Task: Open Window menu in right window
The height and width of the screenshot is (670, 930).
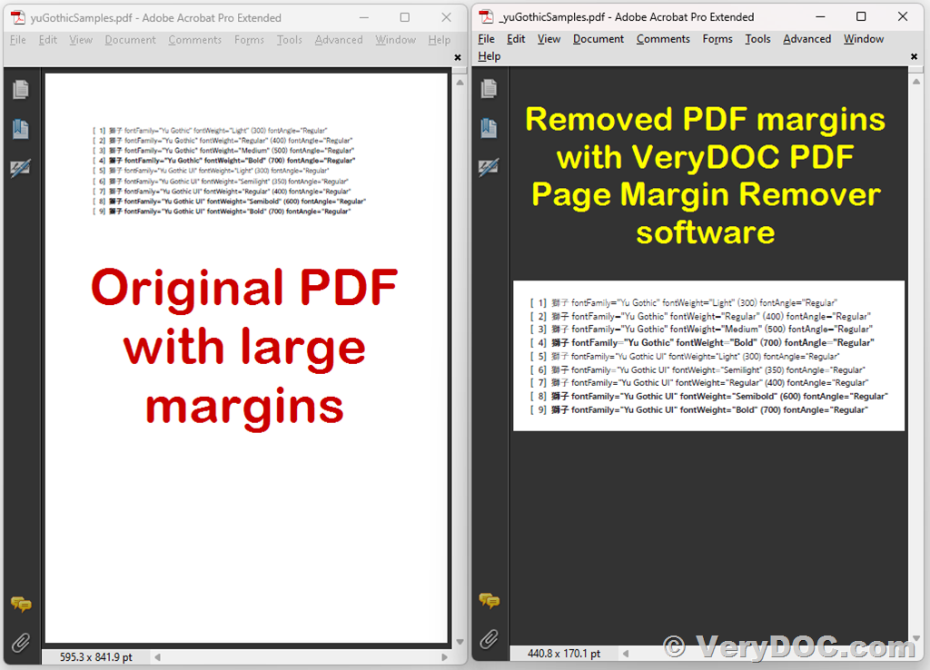Action: [865, 38]
